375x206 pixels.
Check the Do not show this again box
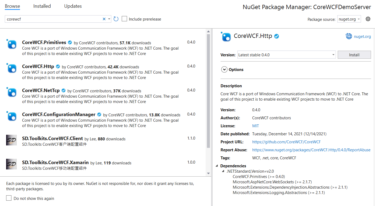point(9,198)
